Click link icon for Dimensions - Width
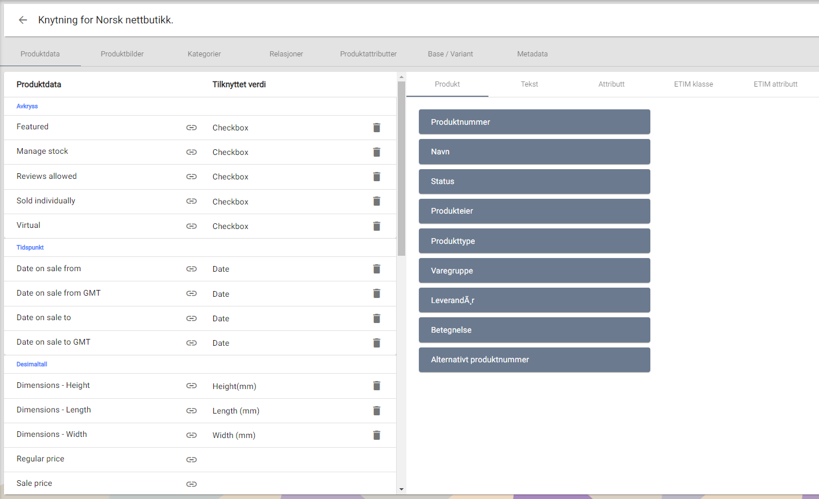This screenshot has height=499, width=819. [191, 435]
